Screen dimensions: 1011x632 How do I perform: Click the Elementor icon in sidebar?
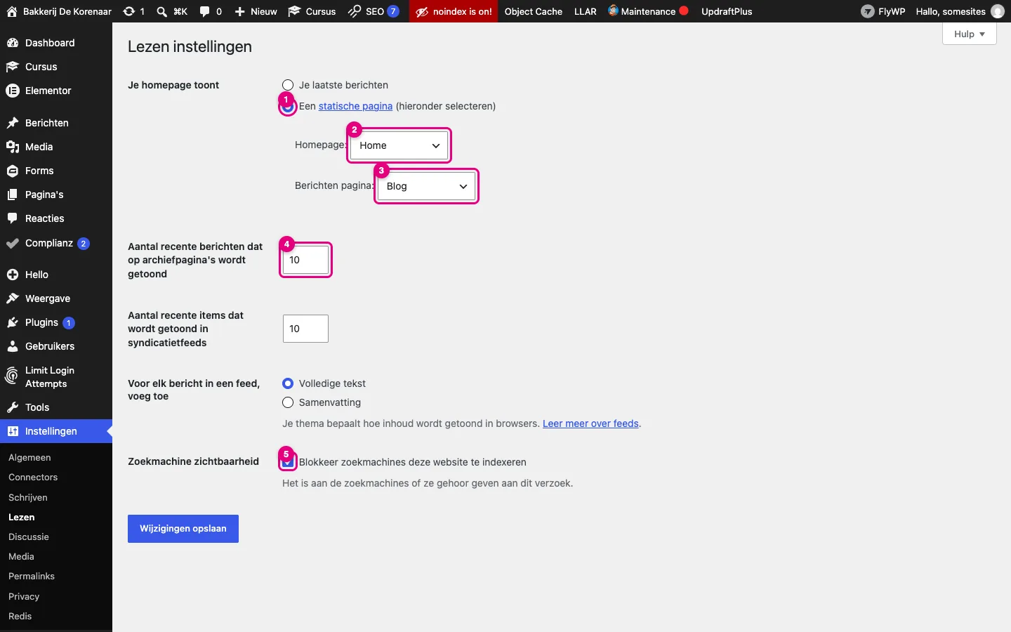click(x=13, y=91)
